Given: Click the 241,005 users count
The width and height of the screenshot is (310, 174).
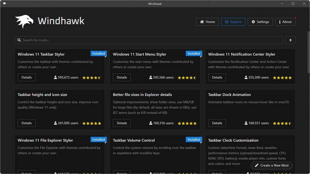Looking at the screenshot, I should [68, 123].
